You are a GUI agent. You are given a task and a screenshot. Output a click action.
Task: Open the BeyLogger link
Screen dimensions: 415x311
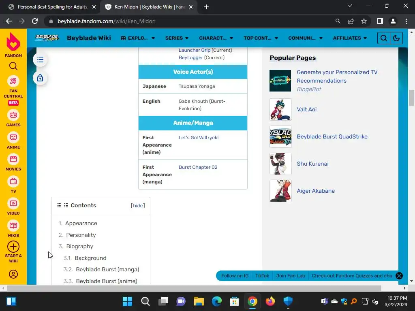click(191, 58)
